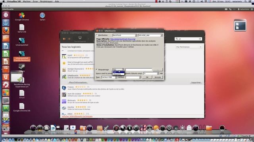The image size is (254, 142).
Task: Open the VirtualBox VM menu
Action: tap(14, 1)
